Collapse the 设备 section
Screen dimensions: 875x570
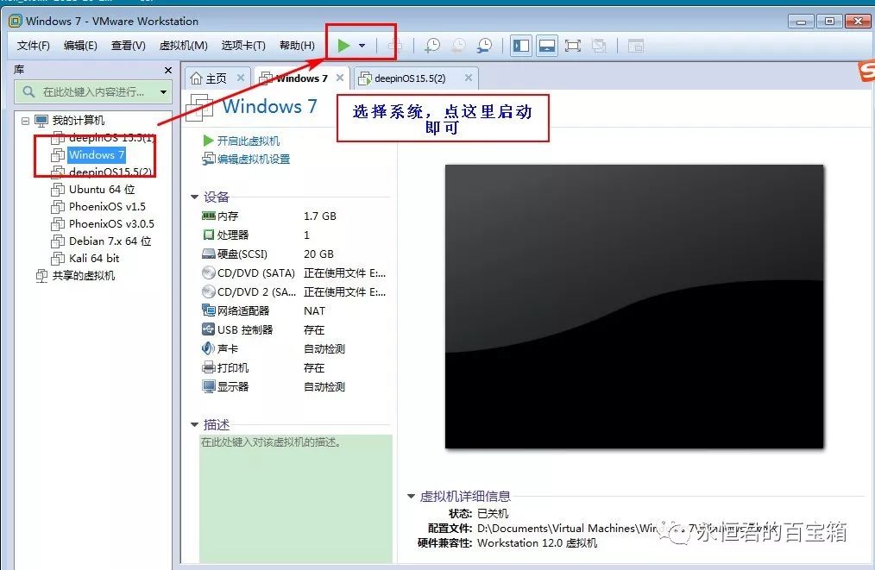coord(195,197)
